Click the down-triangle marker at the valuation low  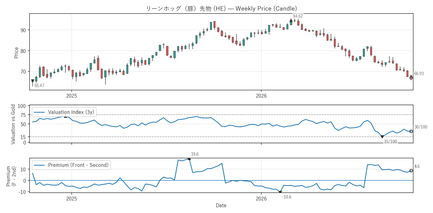pos(382,137)
